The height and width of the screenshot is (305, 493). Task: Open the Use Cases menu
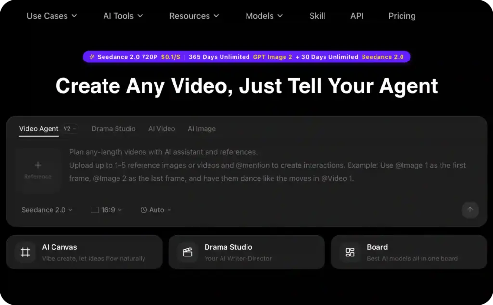(52, 16)
